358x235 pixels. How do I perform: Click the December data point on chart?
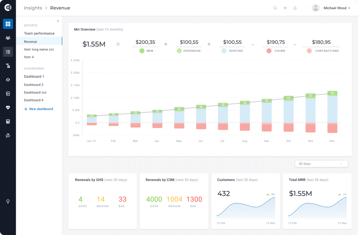pos(332,94)
